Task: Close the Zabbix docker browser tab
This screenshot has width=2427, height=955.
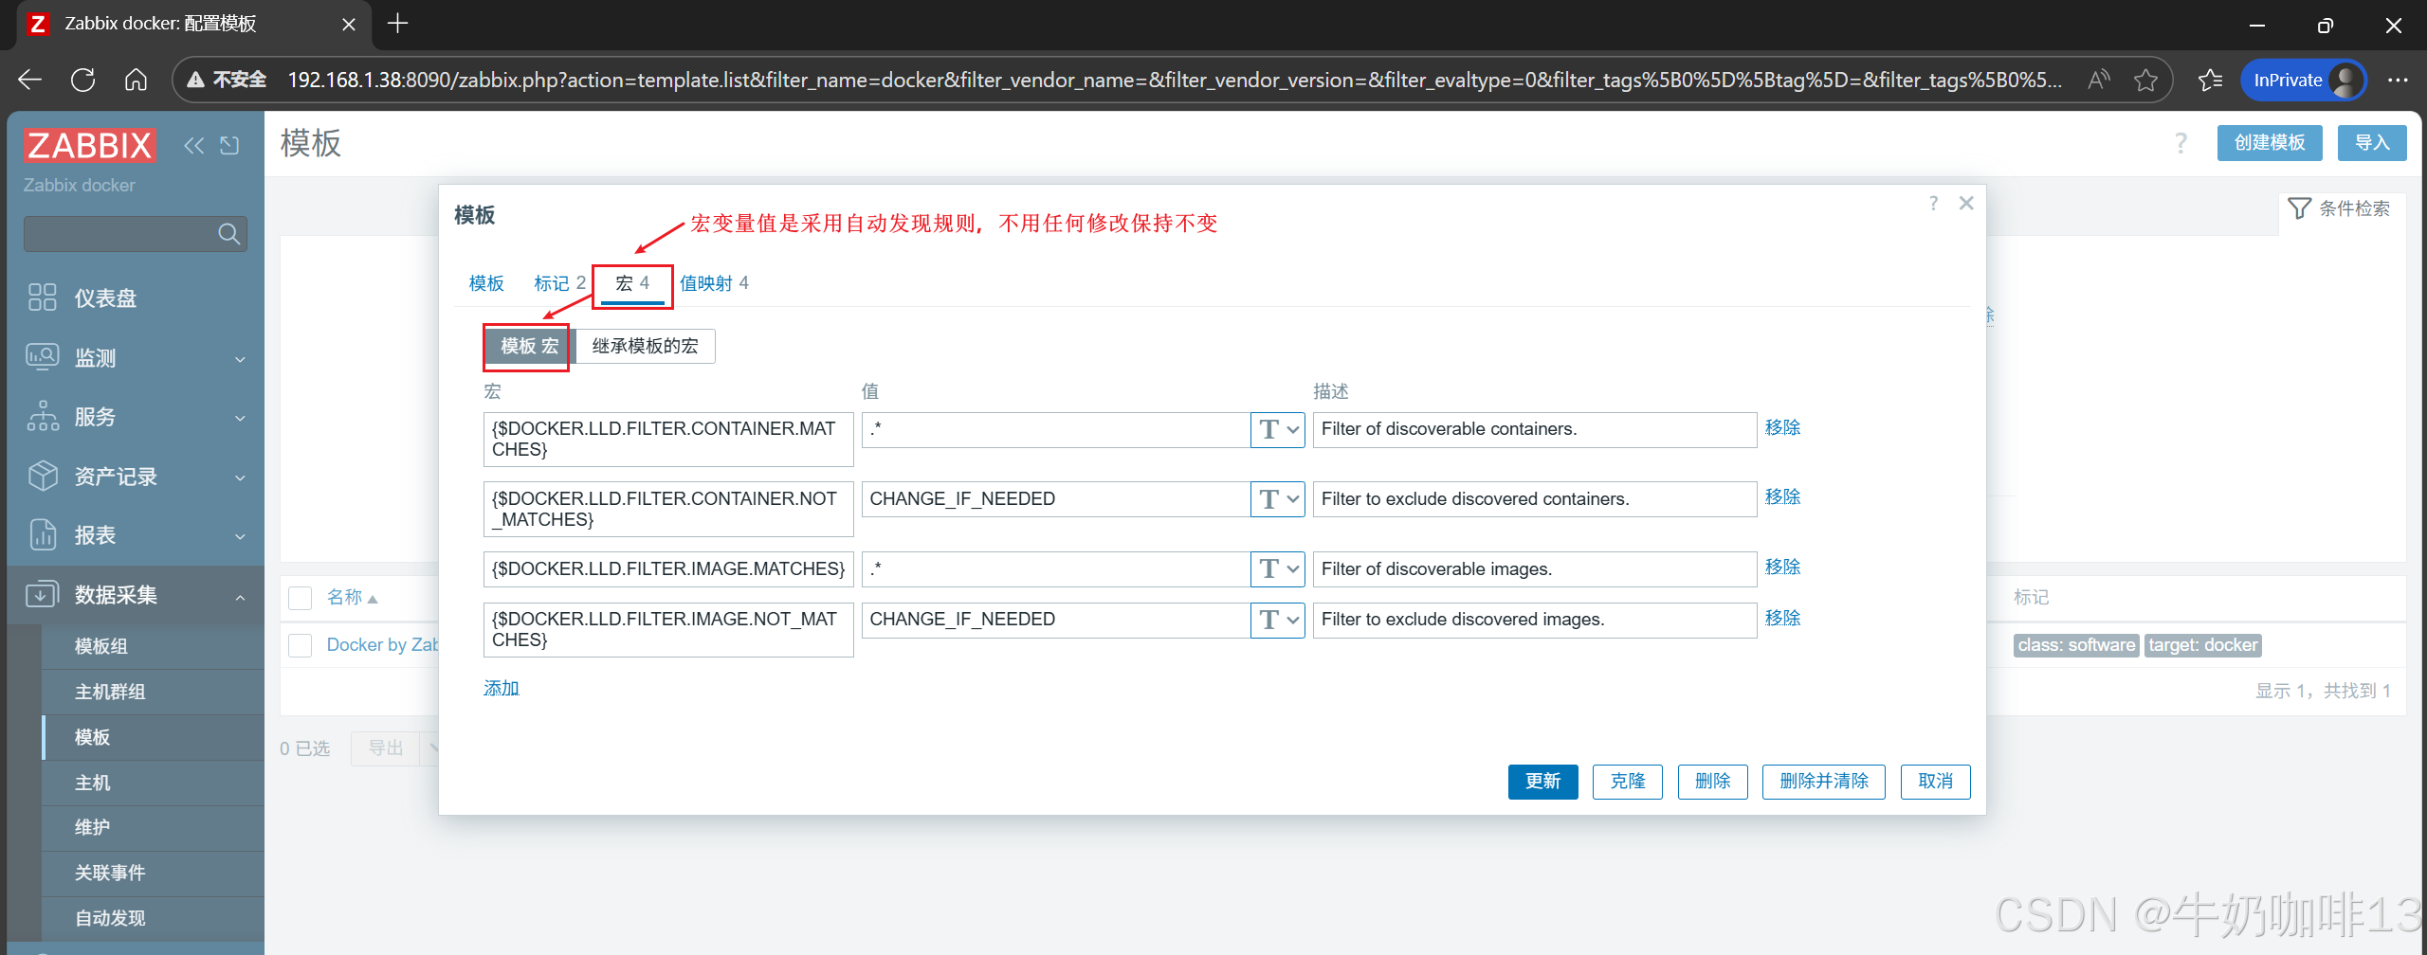Action: 349,25
